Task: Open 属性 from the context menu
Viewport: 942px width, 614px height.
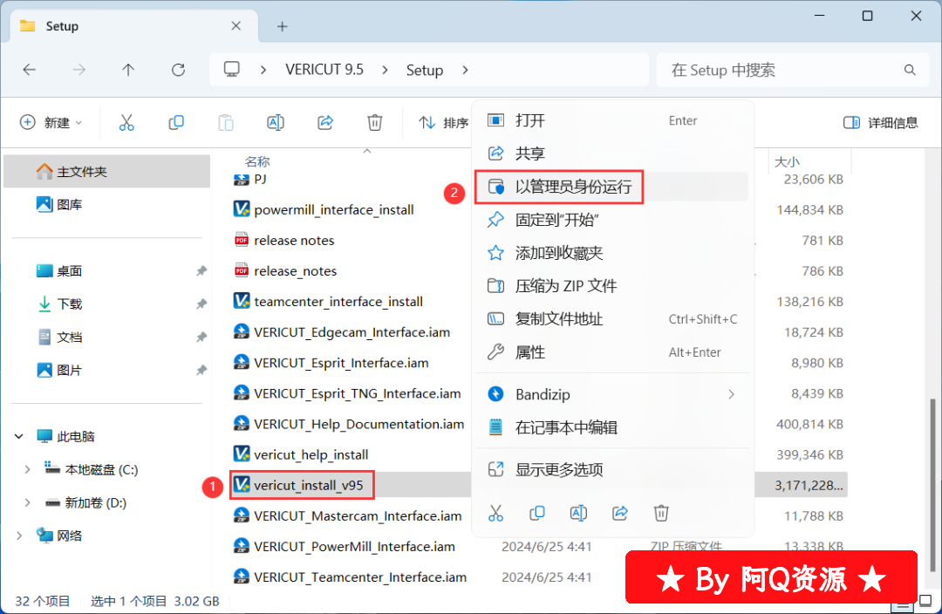Action: coord(611,351)
